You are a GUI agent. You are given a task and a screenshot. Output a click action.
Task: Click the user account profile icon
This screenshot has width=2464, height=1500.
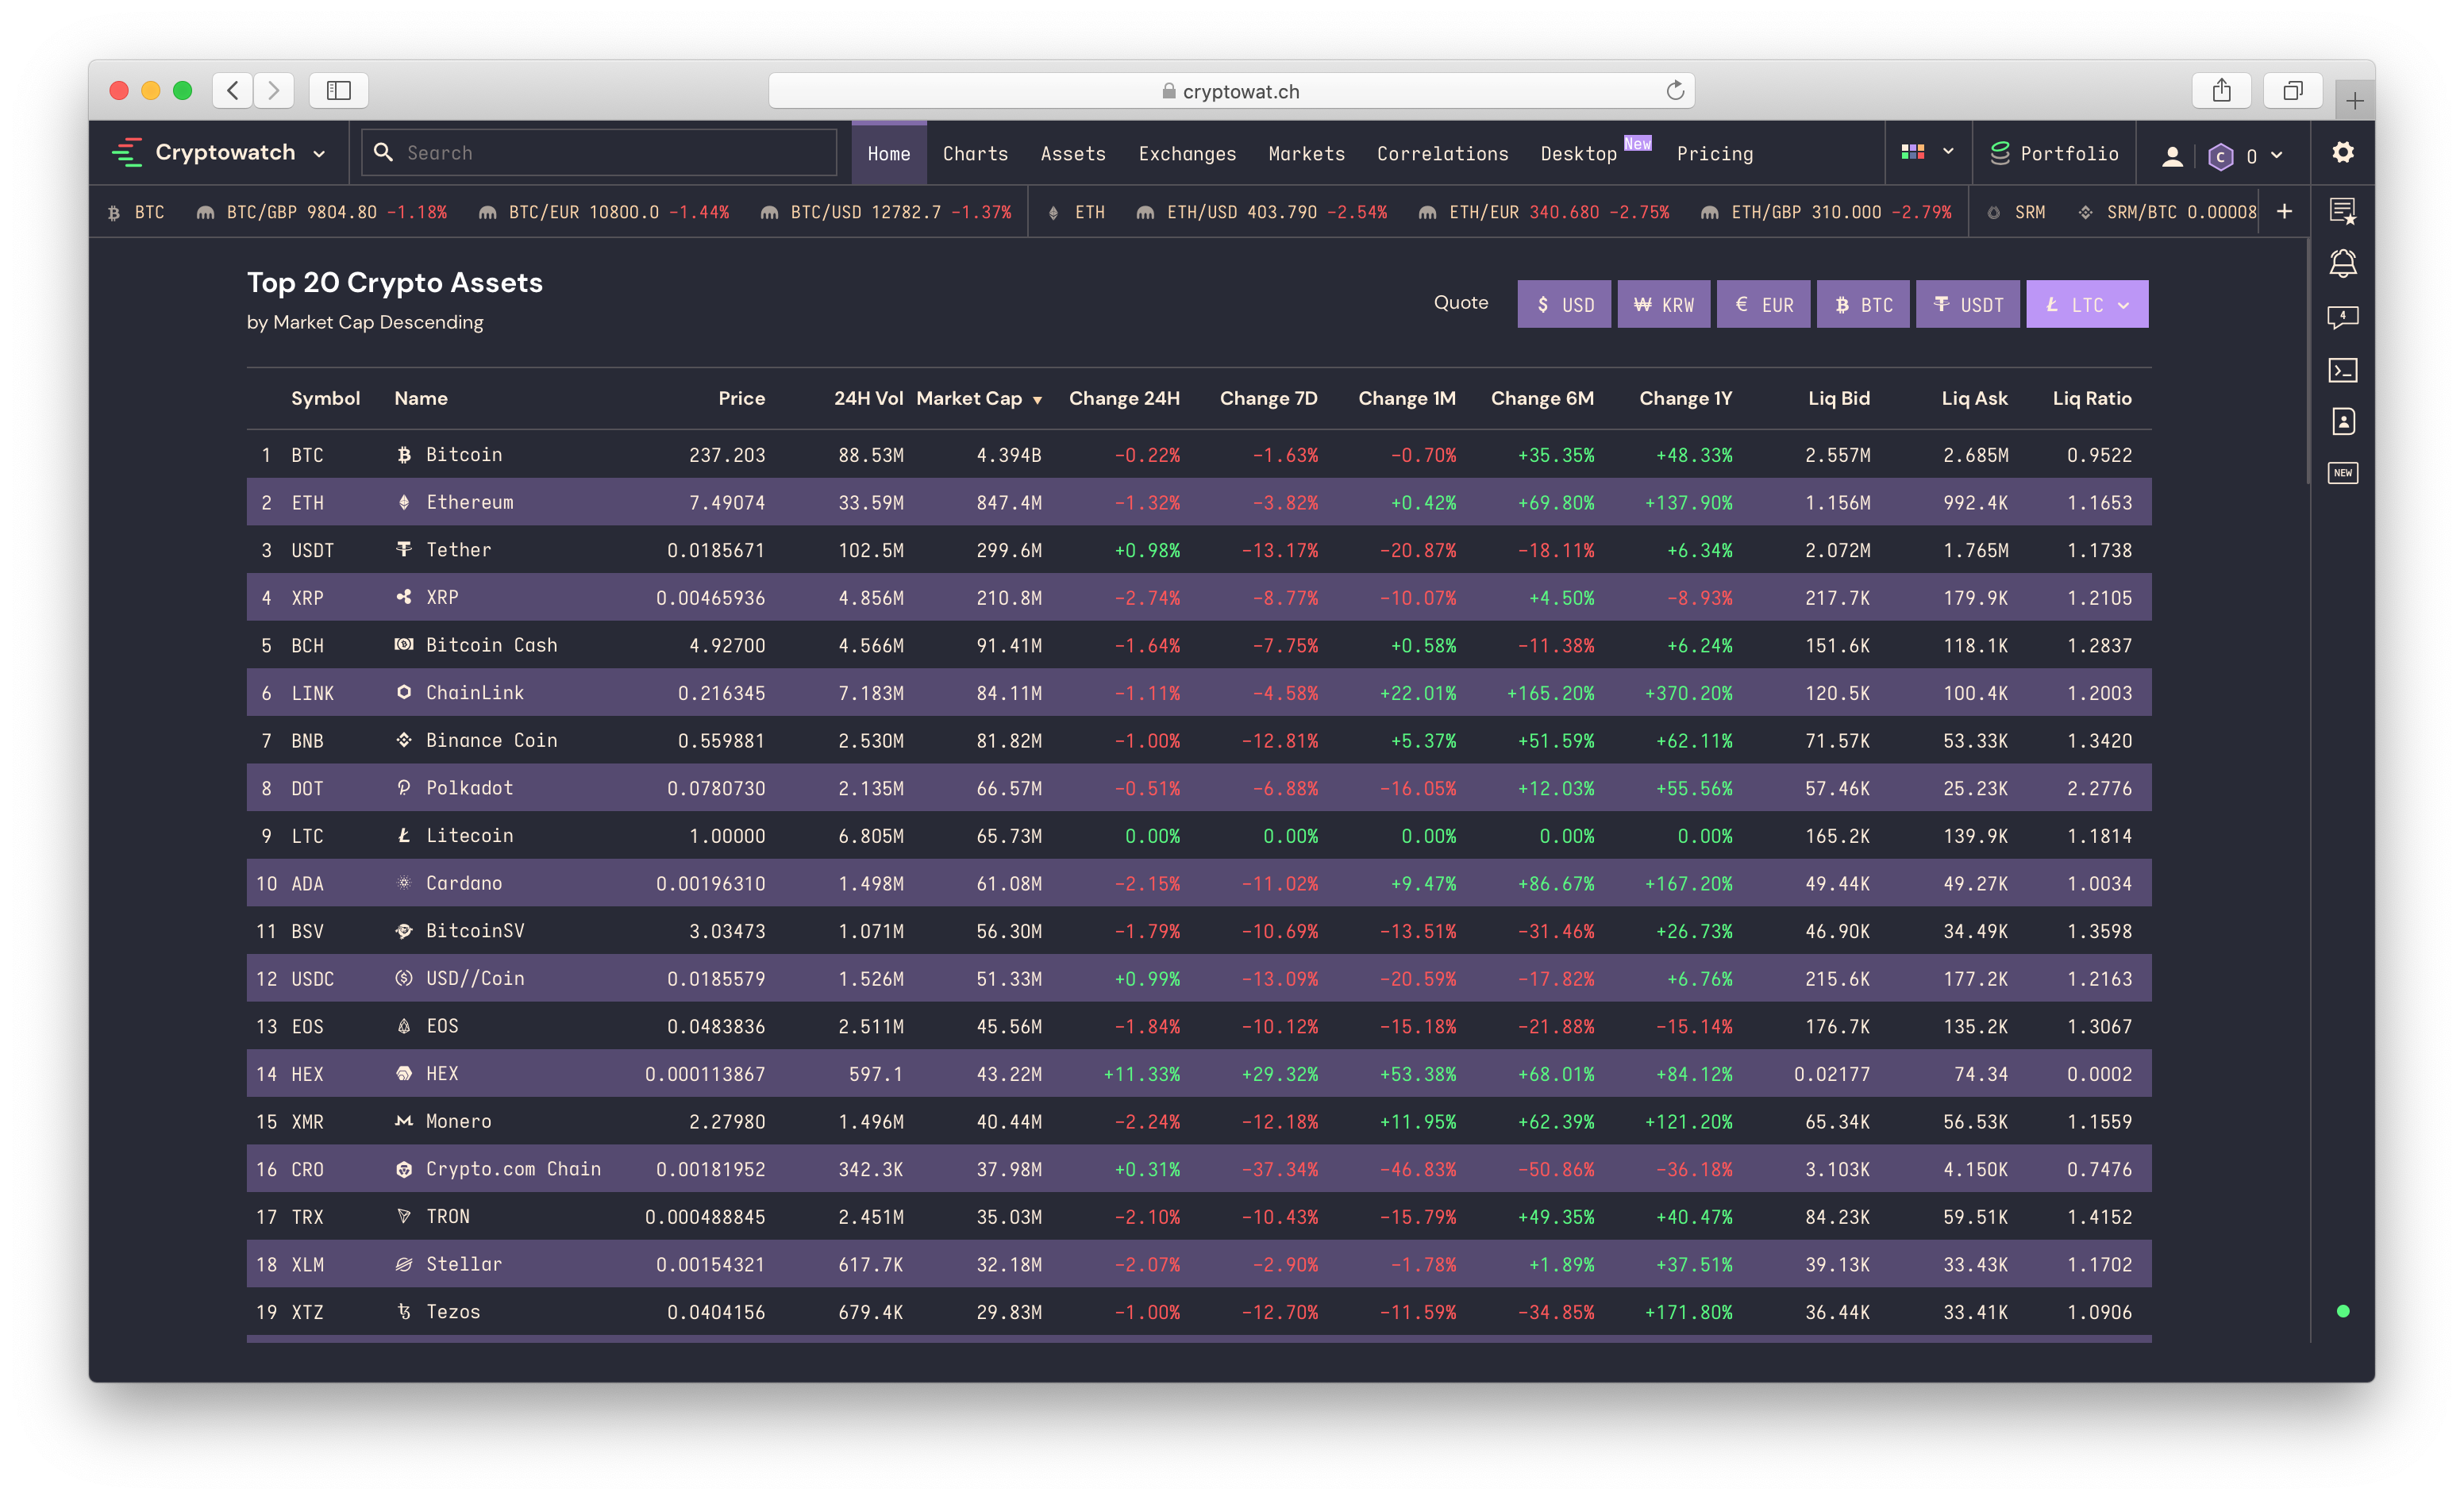(2172, 155)
